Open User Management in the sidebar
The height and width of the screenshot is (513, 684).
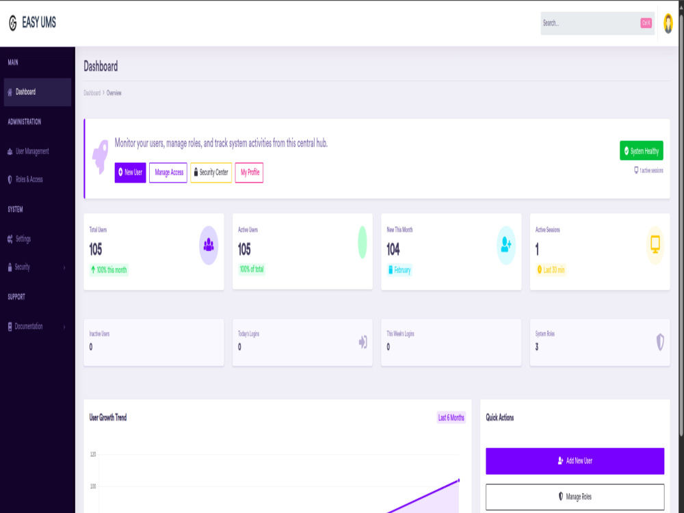pos(38,151)
